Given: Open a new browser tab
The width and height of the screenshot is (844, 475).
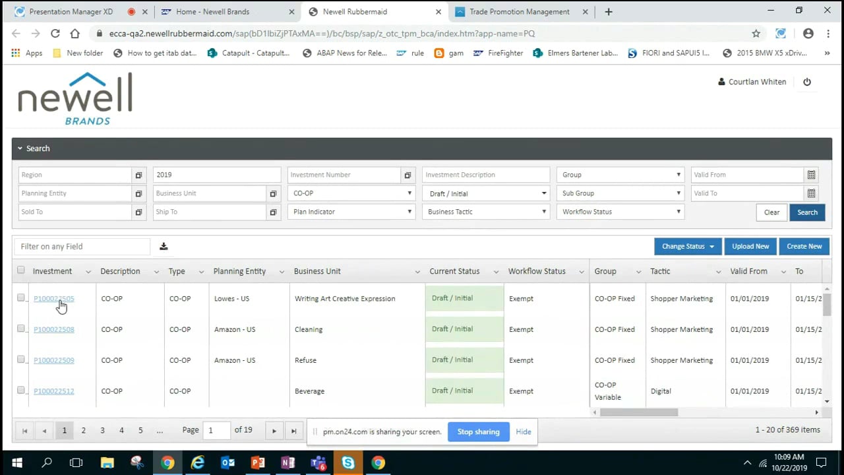Looking at the screenshot, I should click(x=608, y=11).
